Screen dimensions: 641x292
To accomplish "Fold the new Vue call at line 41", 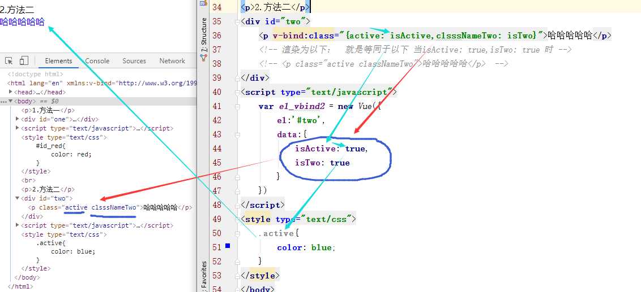I will click(238, 106).
